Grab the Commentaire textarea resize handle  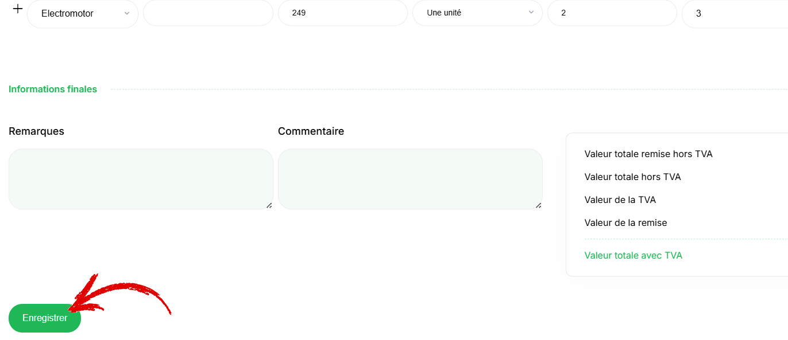click(538, 205)
